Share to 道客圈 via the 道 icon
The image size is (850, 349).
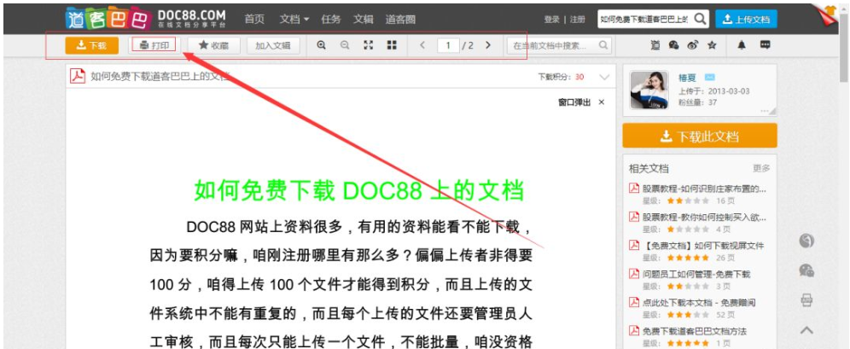coord(655,45)
